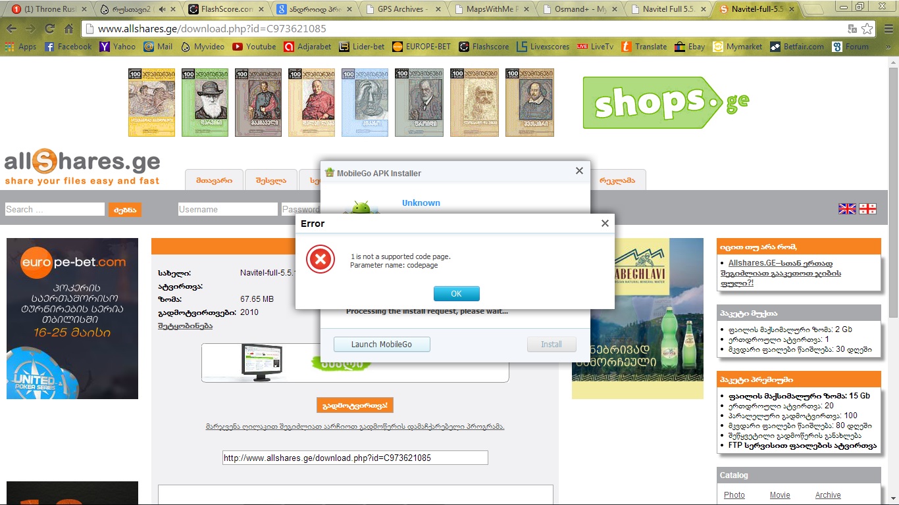Show more bookmarks via the double chevron
The image size is (899, 505).
[x=890, y=47]
